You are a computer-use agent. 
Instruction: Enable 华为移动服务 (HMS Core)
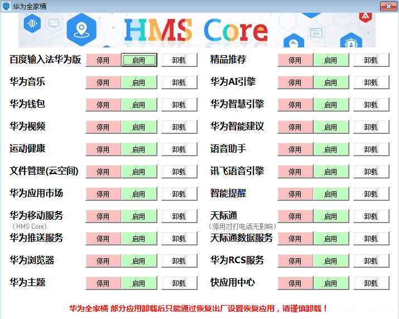pyautogui.click(x=139, y=216)
